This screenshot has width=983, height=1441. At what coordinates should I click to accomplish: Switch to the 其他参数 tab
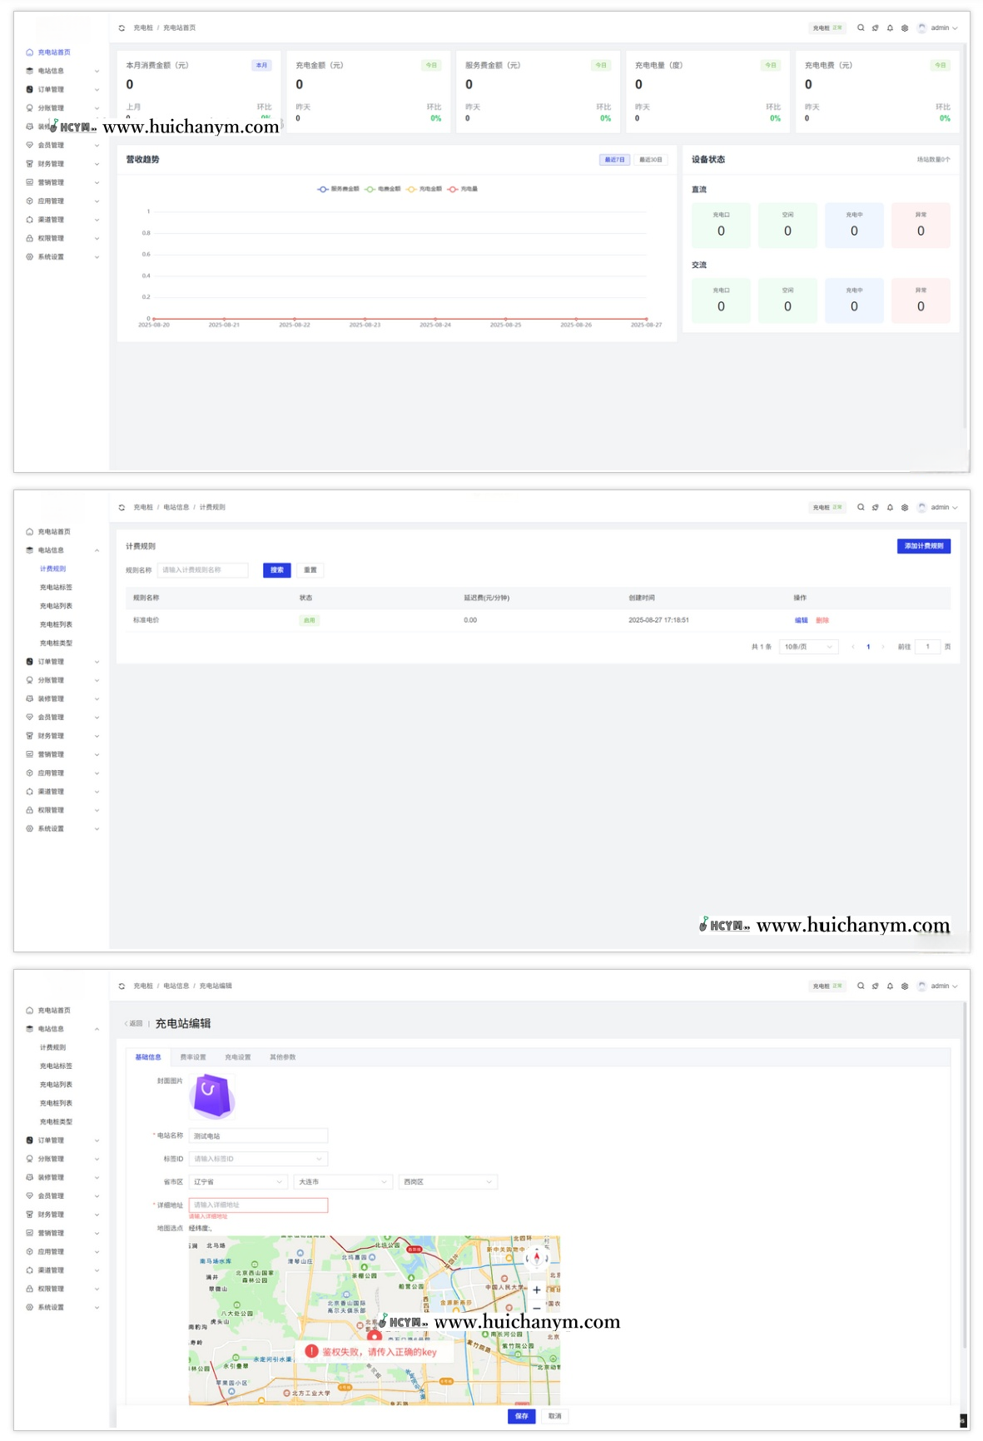282,1057
